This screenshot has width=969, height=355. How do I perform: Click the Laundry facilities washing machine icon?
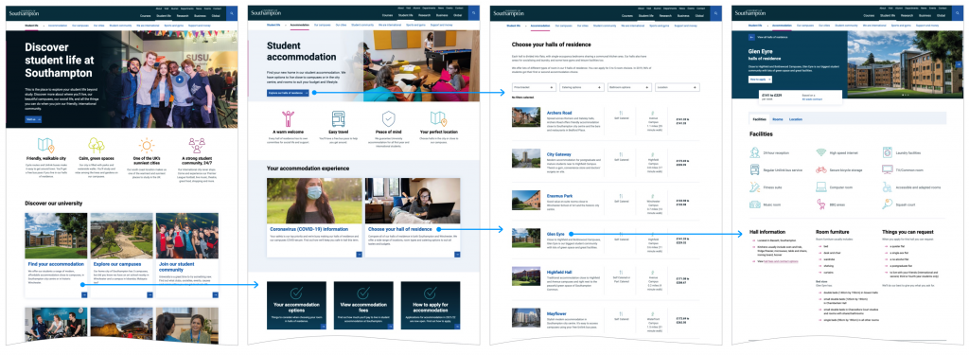click(x=887, y=152)
